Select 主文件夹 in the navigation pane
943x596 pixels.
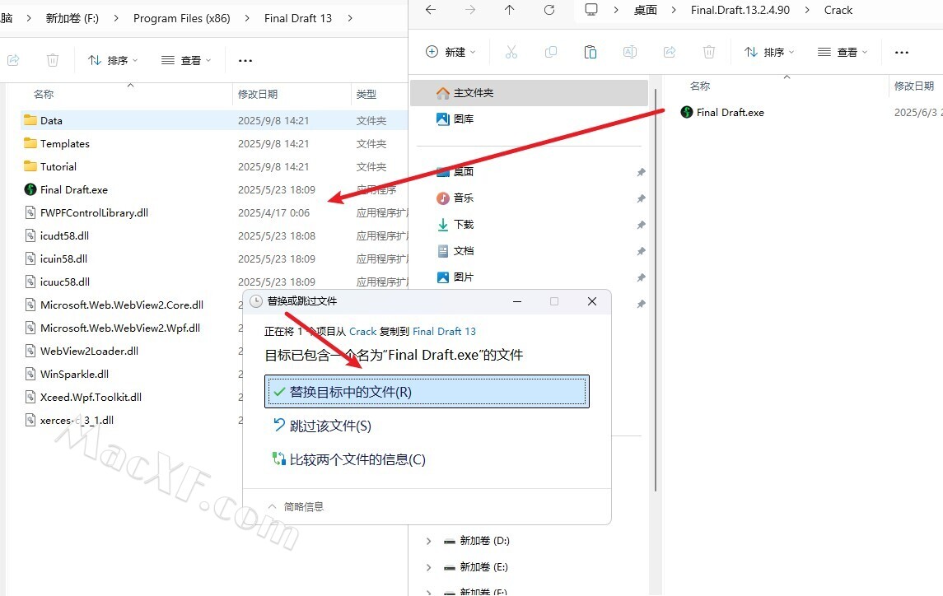click(530, 93)
